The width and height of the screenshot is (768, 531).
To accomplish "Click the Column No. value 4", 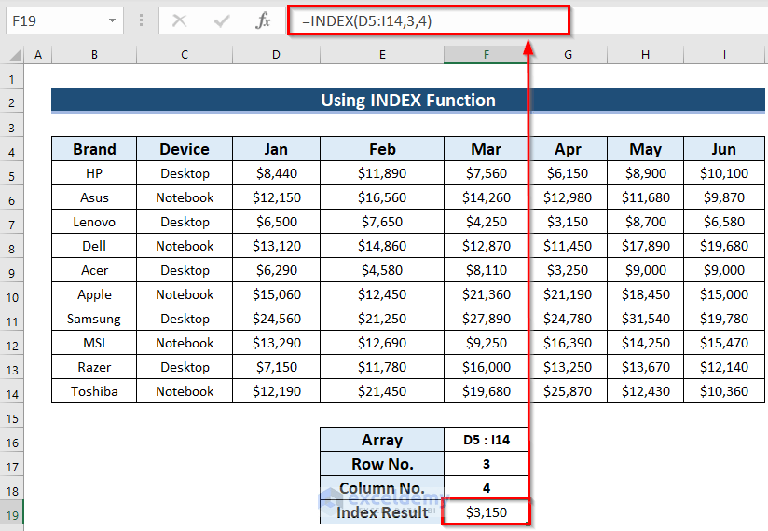I will (486, 488).
